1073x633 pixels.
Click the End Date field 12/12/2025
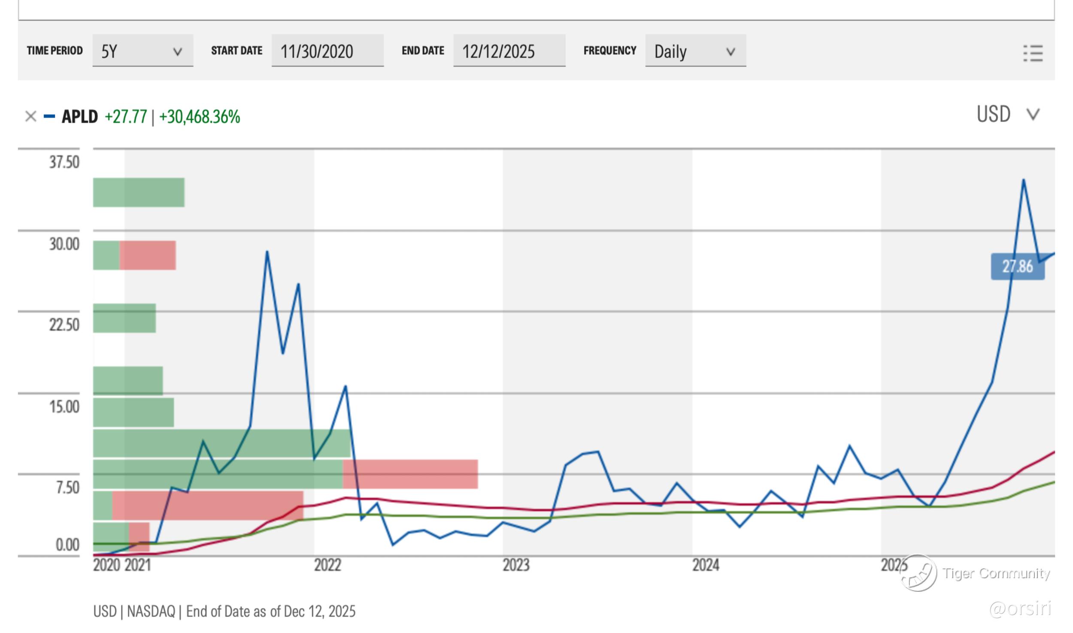pos(509,51)
